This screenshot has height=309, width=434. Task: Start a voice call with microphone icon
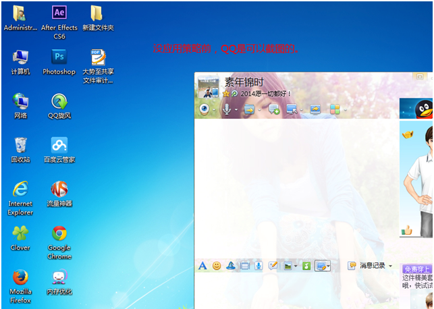[226, 109]
